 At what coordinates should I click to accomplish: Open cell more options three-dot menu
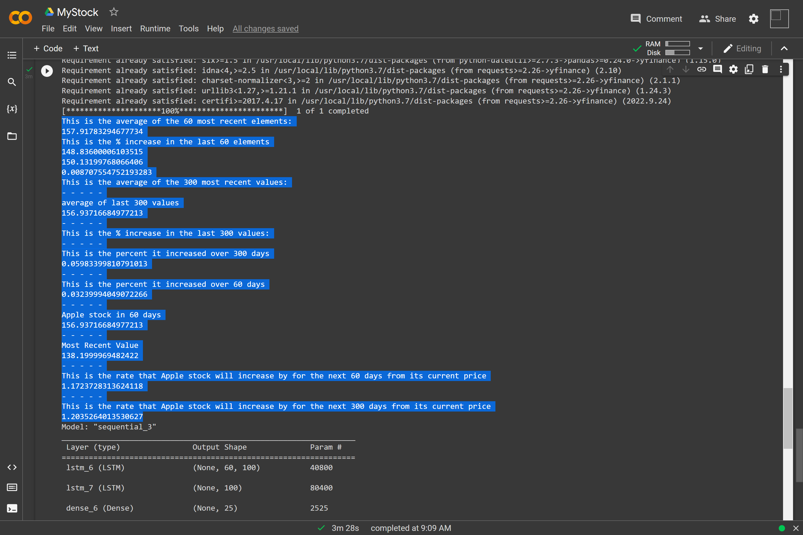pos(781,70)
